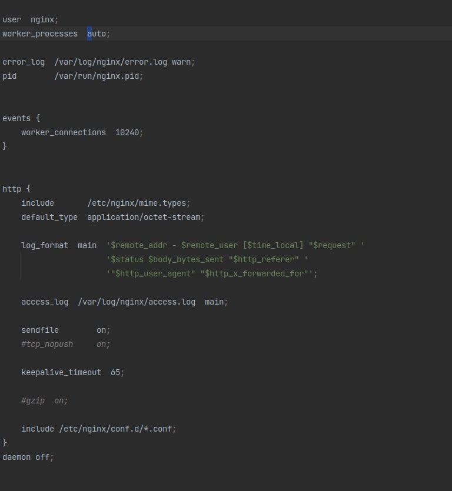
Task: Place the cursor on 'worker_processes'
Action: [x=40, y=34]
